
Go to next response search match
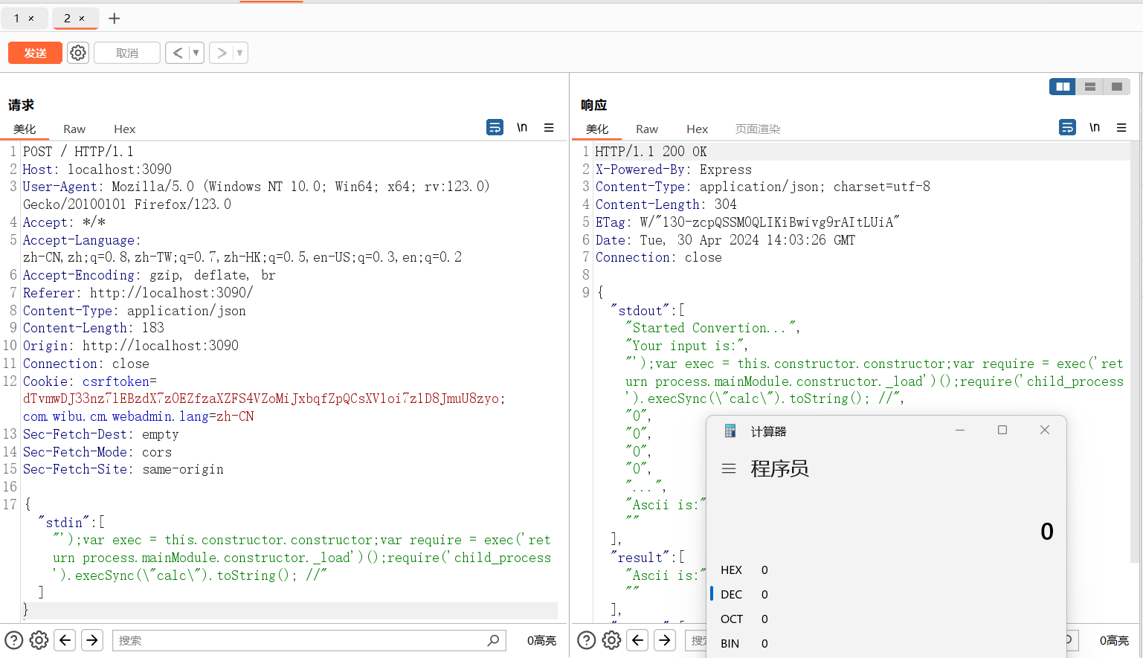(x=665, y=640)
